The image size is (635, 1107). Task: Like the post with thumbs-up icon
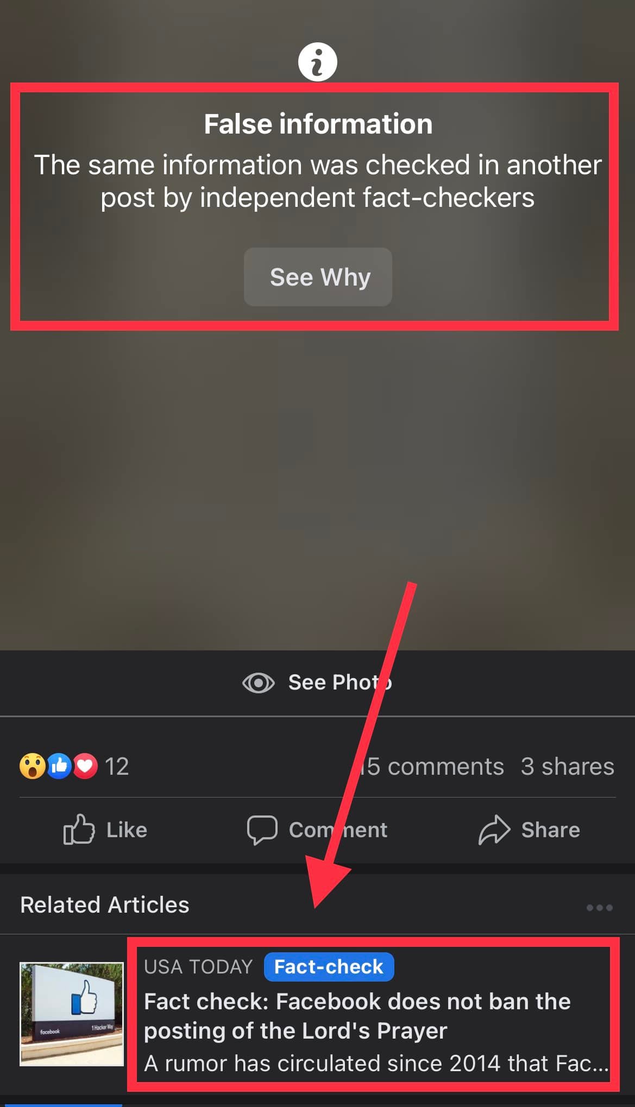[79, 829]
